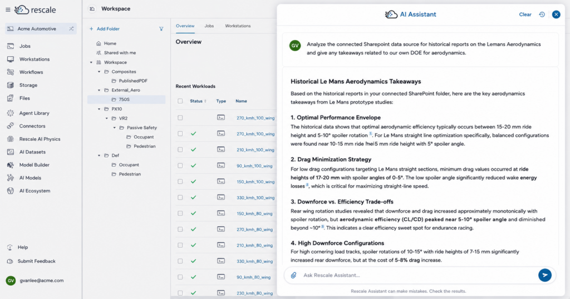570x299 pixels.
Task: Open citation 2 after energy losses
Action: [x=307, y=185]
